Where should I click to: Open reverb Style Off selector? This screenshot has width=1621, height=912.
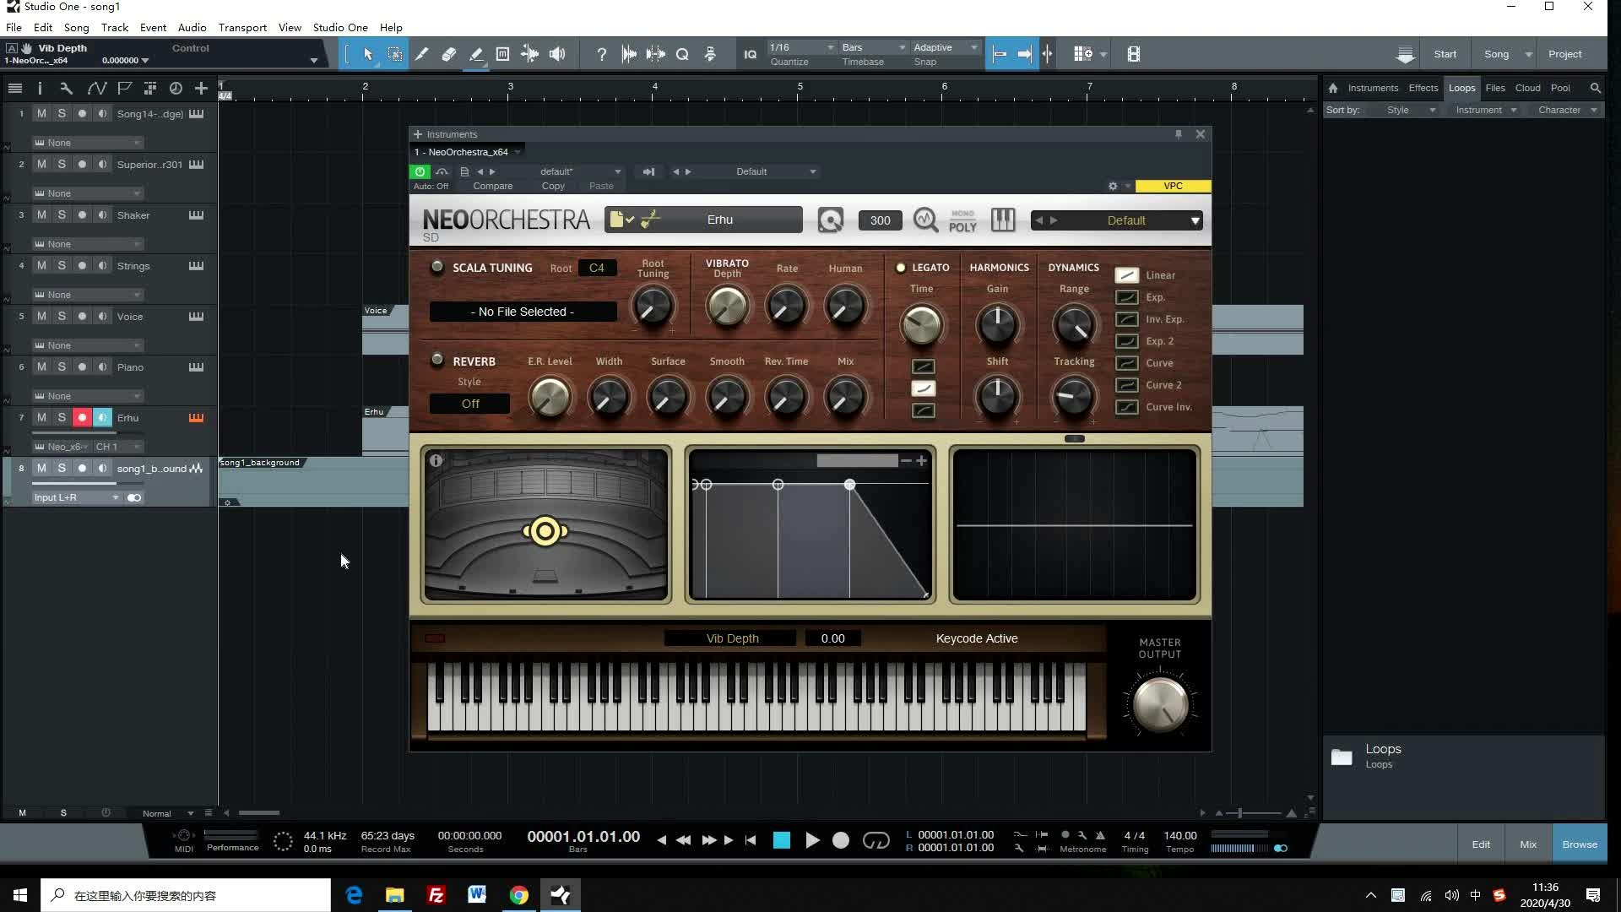coord(470,404)
